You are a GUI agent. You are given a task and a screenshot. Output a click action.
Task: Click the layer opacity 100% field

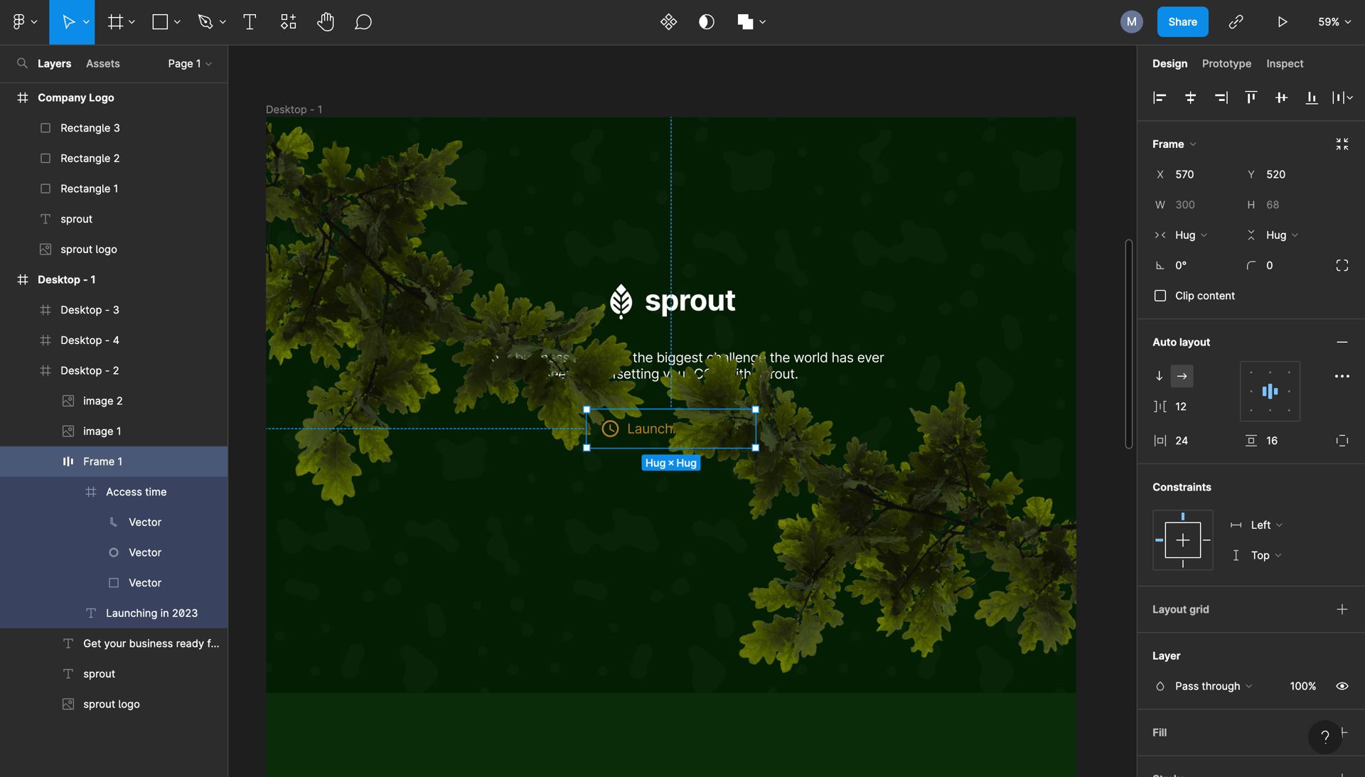pyautogui.click(x=1302, y=686)
